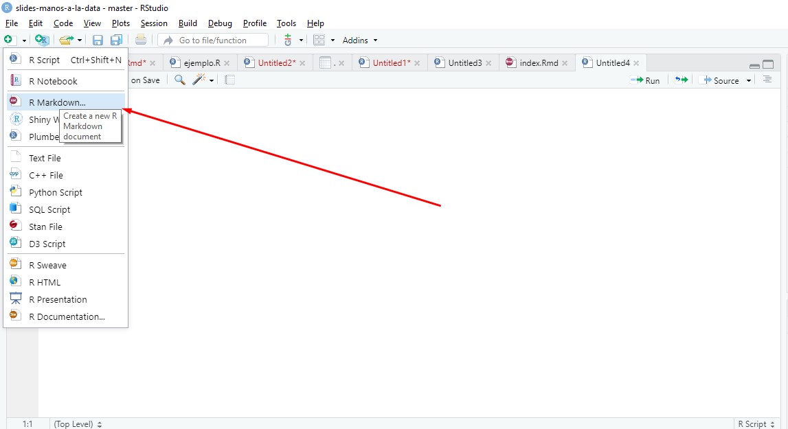
Task: Click the Re-run previous code icon
Action: coord(681,80)
